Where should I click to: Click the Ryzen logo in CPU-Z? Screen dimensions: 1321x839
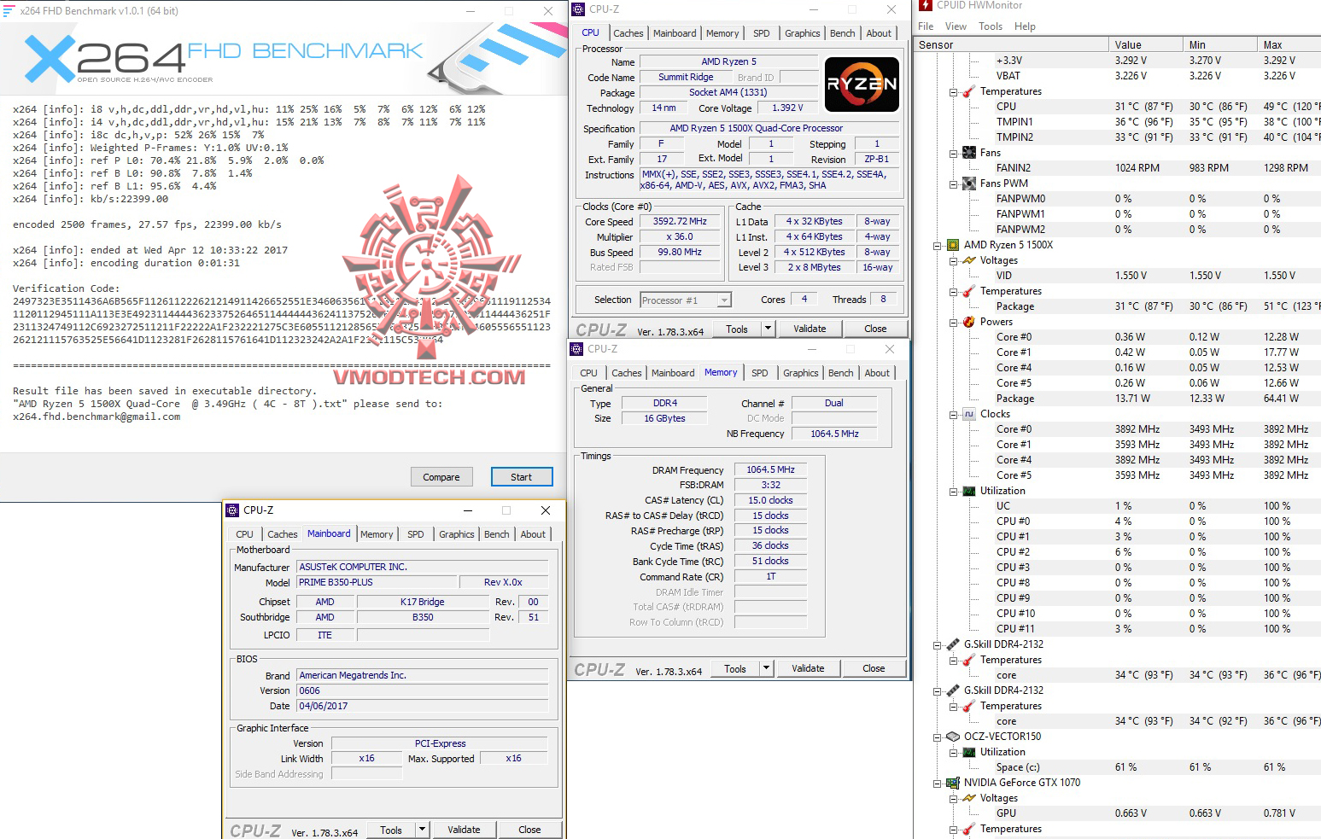pos(862,84)
